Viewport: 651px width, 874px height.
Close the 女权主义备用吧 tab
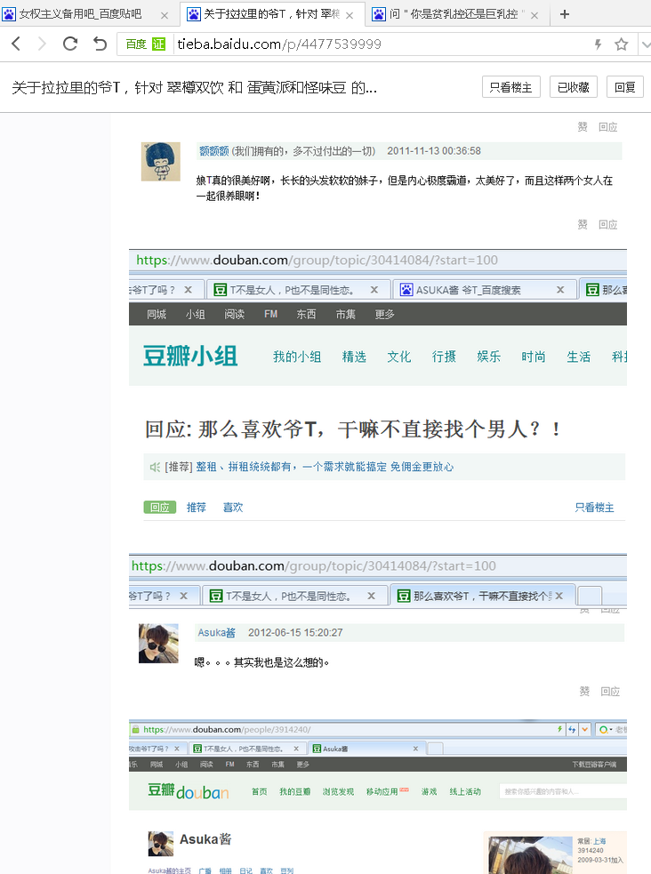(x=165, y=16)
